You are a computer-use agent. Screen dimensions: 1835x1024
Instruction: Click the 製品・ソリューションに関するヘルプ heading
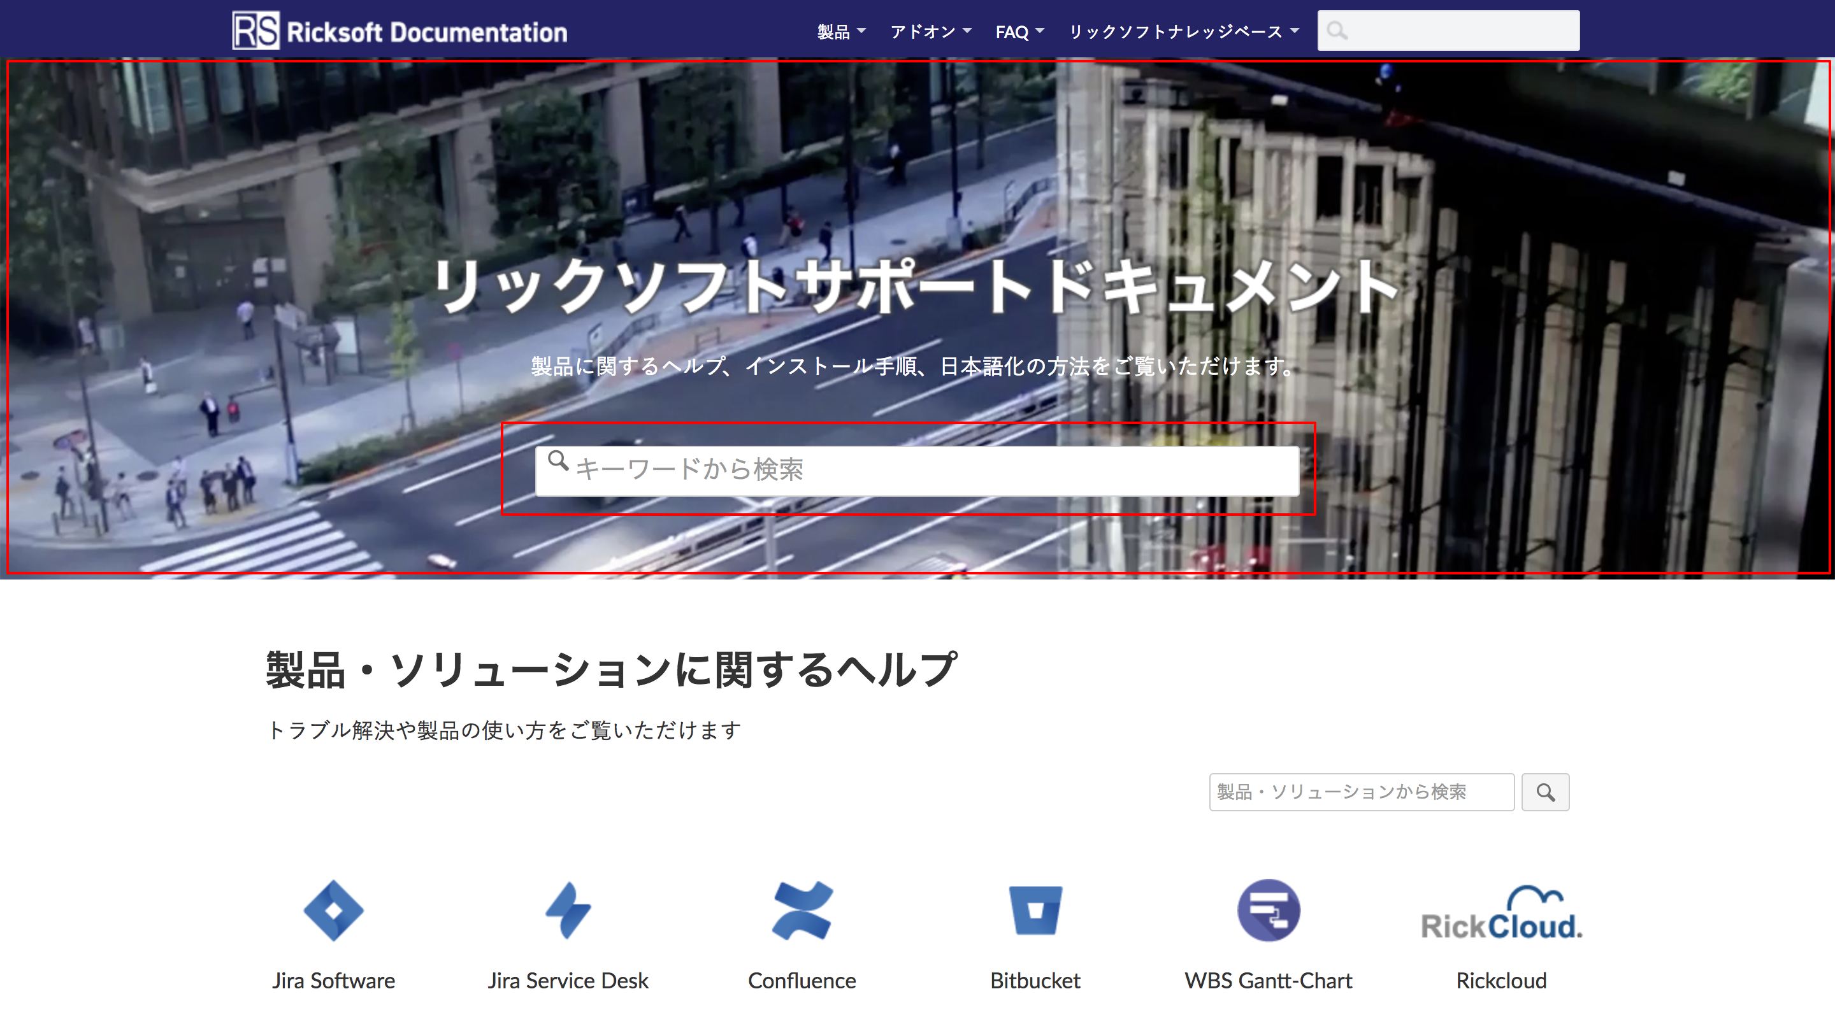point(611,670)
